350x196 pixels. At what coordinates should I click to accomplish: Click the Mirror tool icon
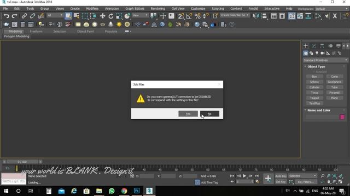(256, 16)
